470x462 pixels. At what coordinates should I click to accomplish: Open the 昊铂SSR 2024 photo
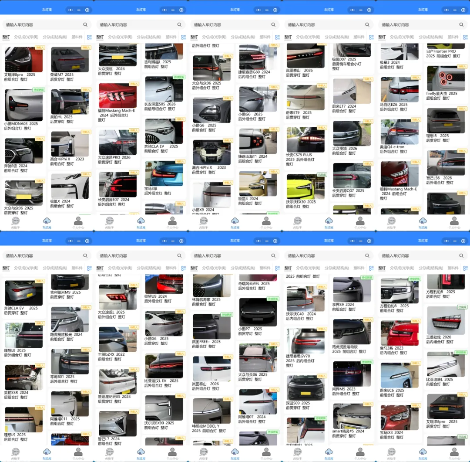pyautogui.click(x=23, y=377)
